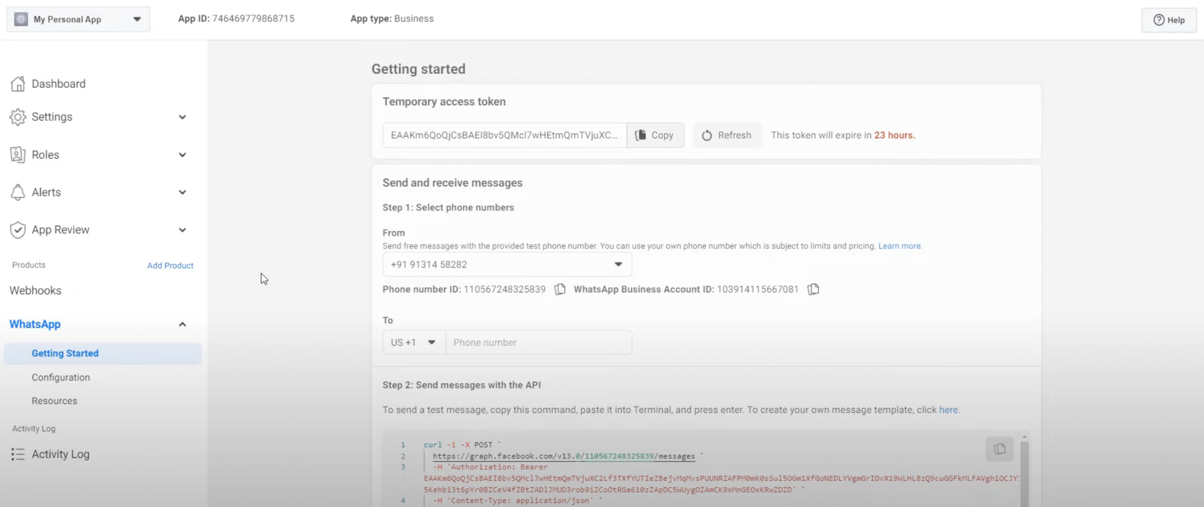Expand the Roles section chevron
1204x507 pixels.
182,155
